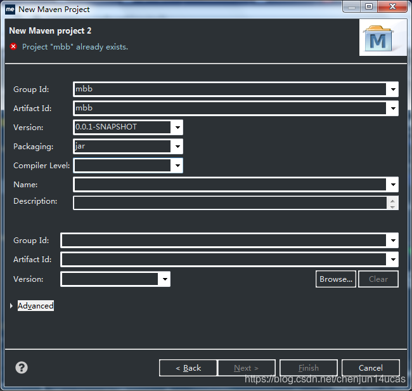Go to previous page with Back button
412x391 pixels.
coord(188,368)
